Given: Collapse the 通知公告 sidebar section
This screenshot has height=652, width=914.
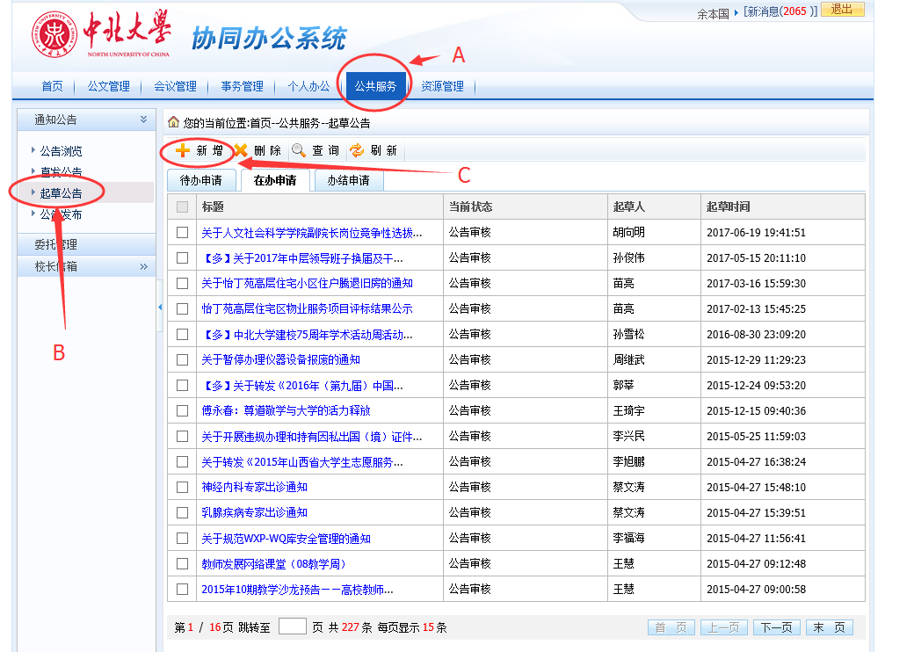Looking at the screenshot, I should pyautogui.click(x=143, y=120).
